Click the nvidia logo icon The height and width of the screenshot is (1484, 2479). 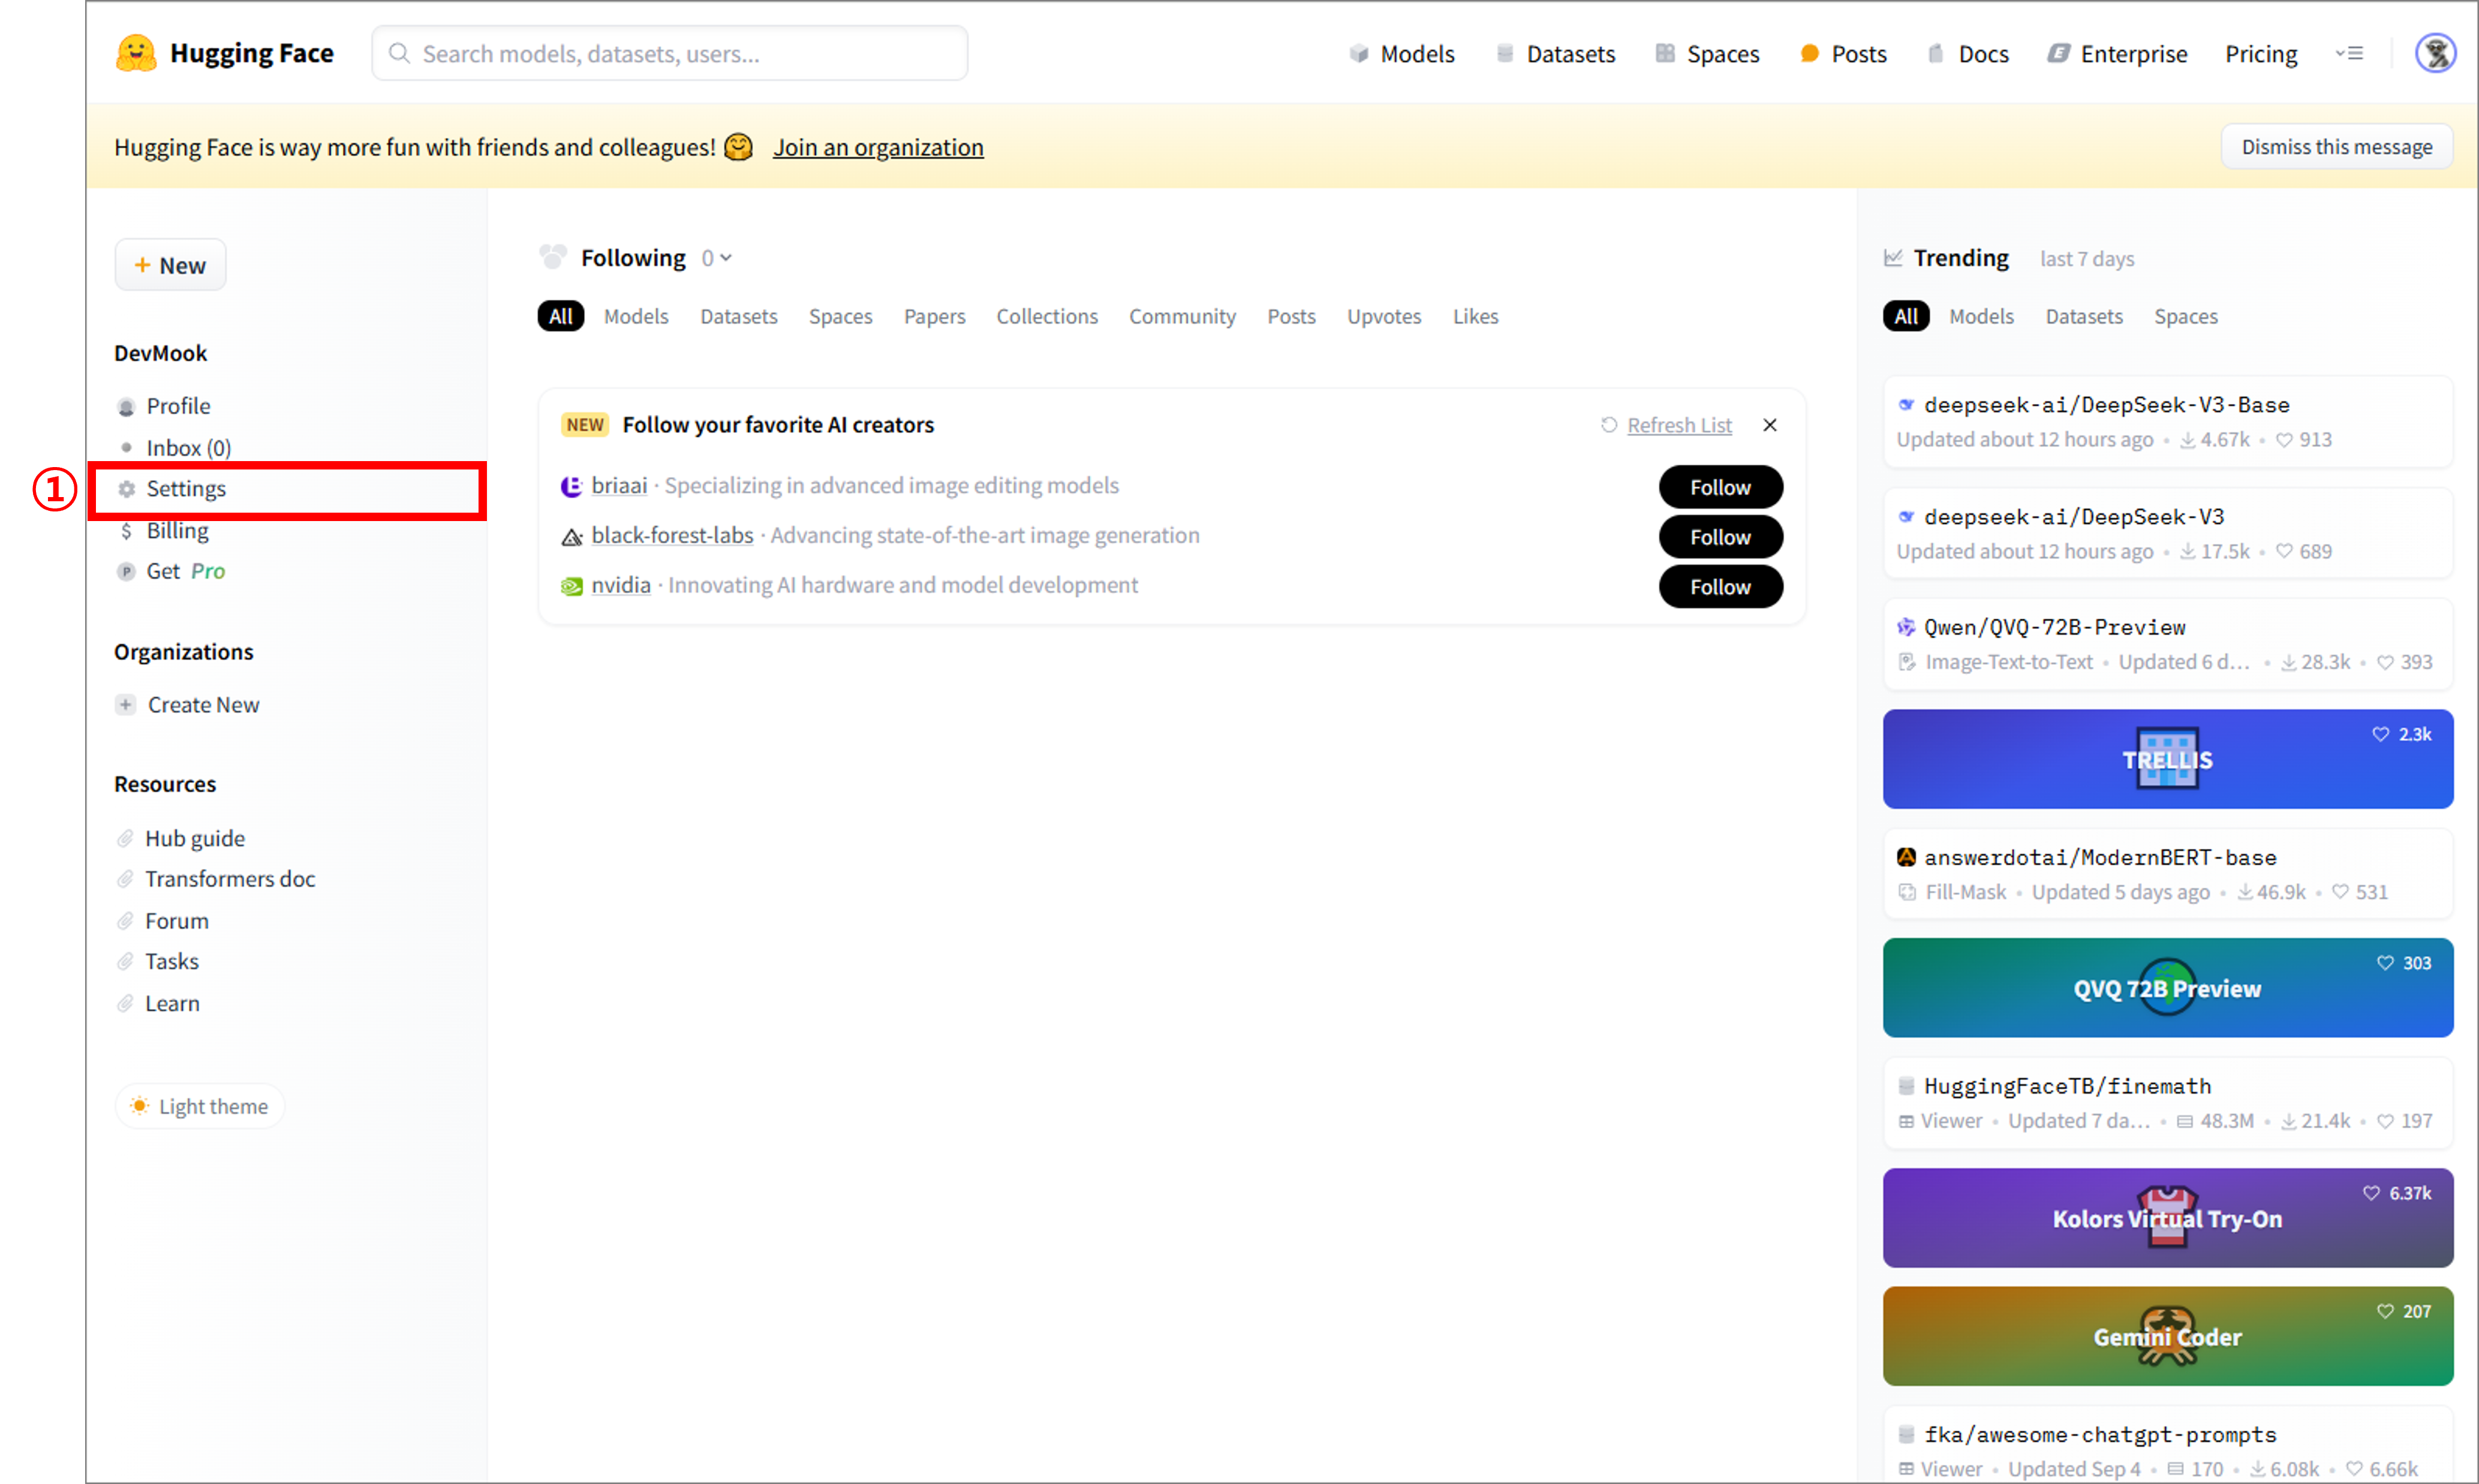click(572, 586)
